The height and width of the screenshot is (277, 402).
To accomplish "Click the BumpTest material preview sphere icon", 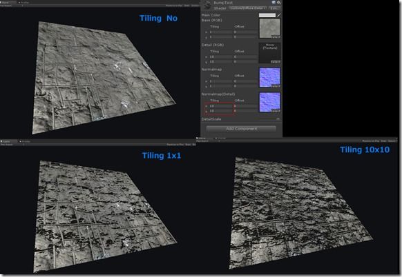I will click(208, 5).
